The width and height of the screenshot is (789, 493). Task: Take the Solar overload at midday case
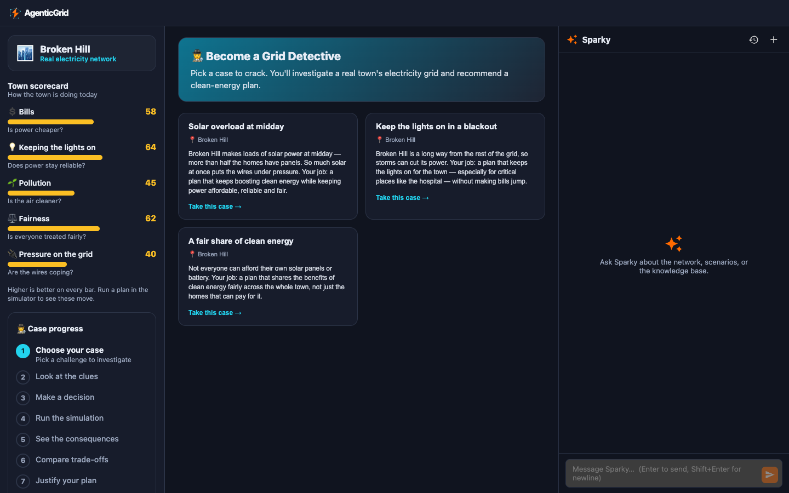[x=215, y=207]
